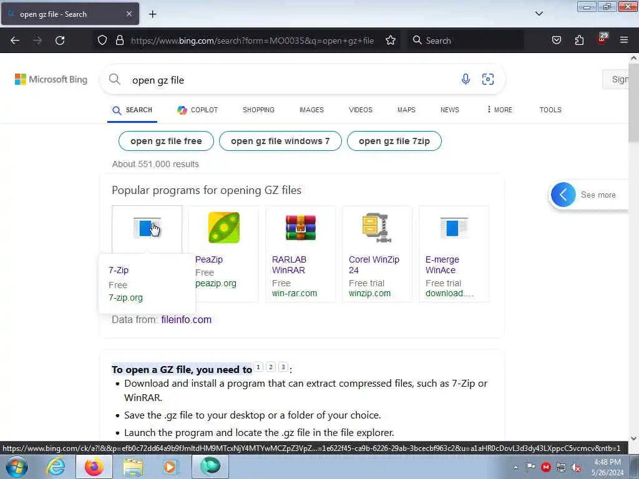List all tabs dropdown arrow

coord(539,14)
